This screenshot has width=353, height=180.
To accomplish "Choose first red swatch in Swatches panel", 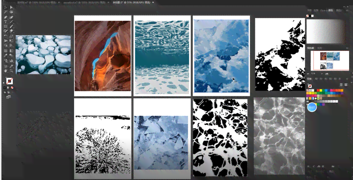I will click(x=318, y=90).
